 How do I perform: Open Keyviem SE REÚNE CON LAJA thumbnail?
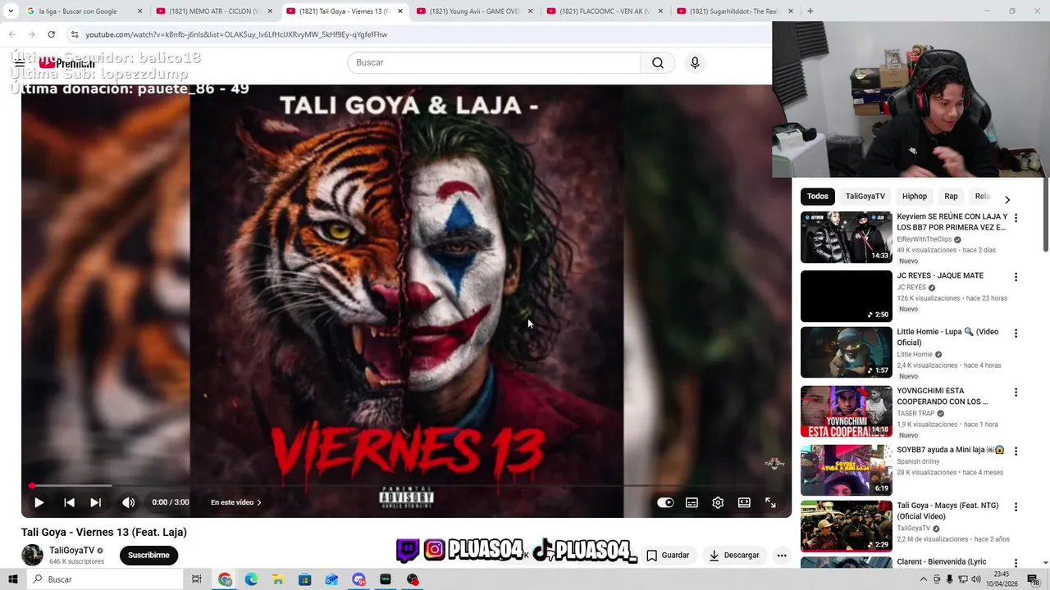pos(846,238)
